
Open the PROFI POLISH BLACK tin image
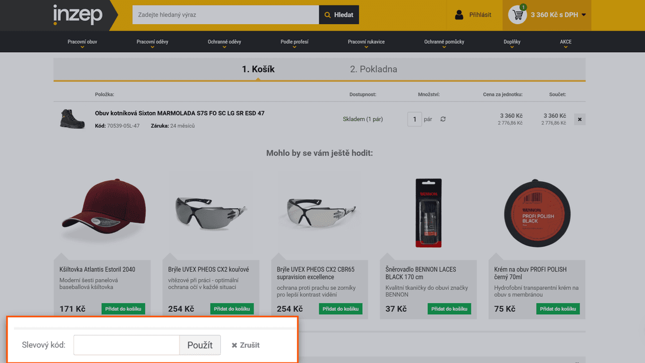coord(537,213)
